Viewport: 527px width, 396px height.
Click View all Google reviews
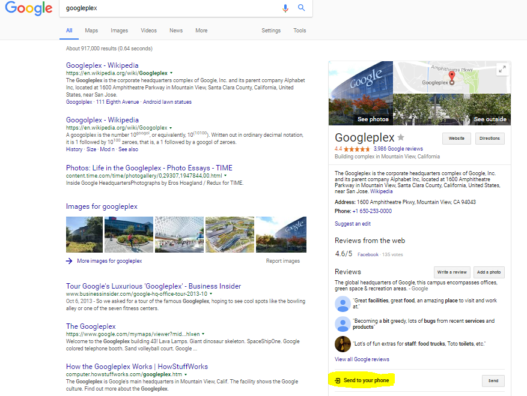coord(362,359)
